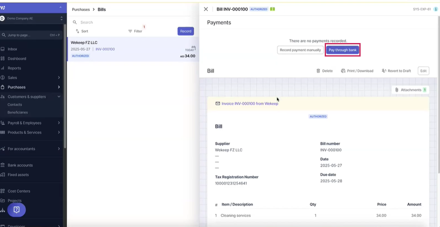Open Beneficiaries under Customers & suppliers

[18, 112]
